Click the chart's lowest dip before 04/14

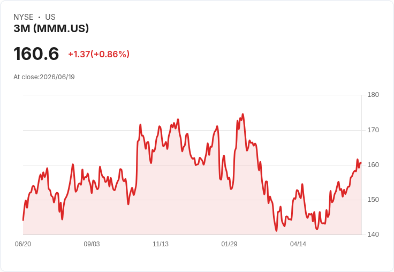click(x=276, y=230)
